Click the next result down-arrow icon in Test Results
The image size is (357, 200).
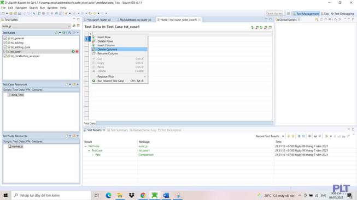pyautogui.click(x=289, y=136)
